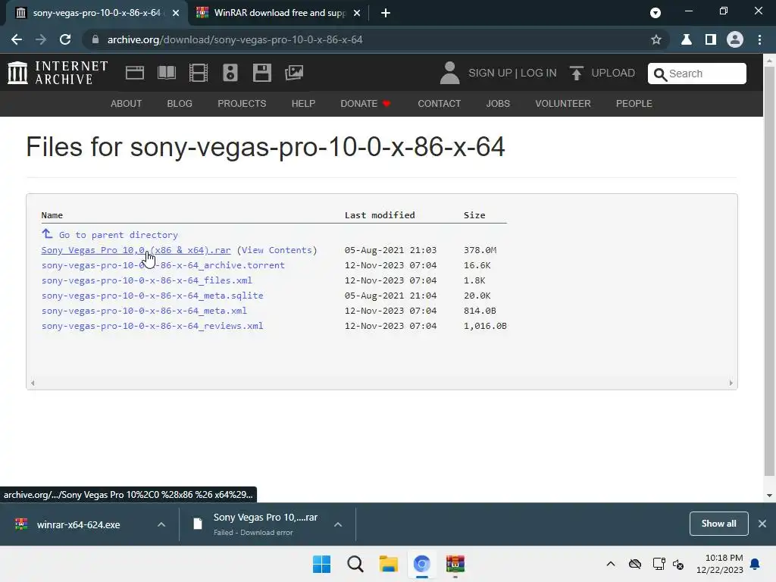
Task: Open the _files.xml link
Action: (147, 280)
